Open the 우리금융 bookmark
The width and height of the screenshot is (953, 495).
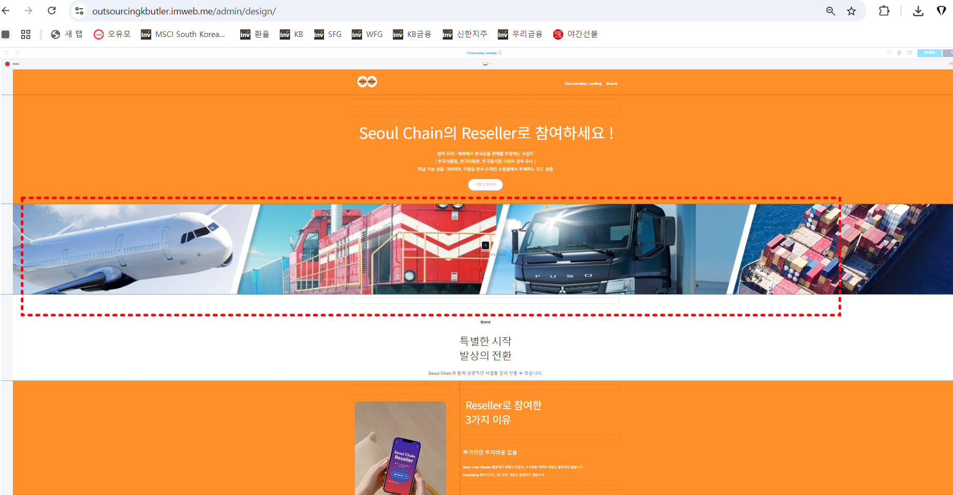(x=520, y=34)
